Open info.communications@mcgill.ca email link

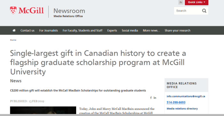click(186, 96)
